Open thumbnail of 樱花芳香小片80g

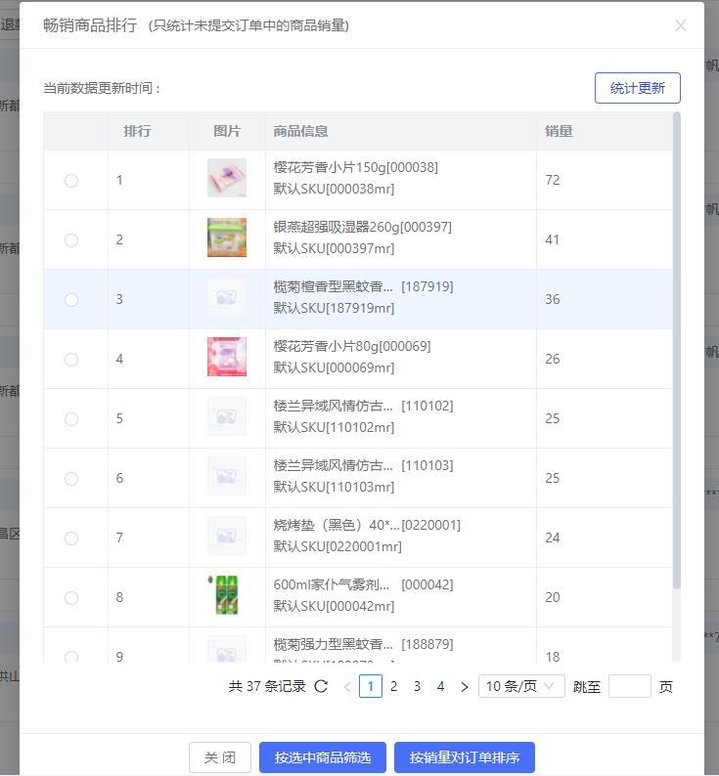pos(227,357)
